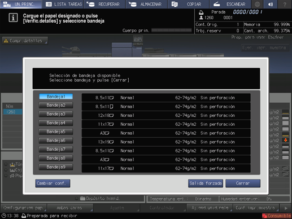Select Bandeja2 tray button
Viewport: 292px width, 219px height.
point(56,105)
